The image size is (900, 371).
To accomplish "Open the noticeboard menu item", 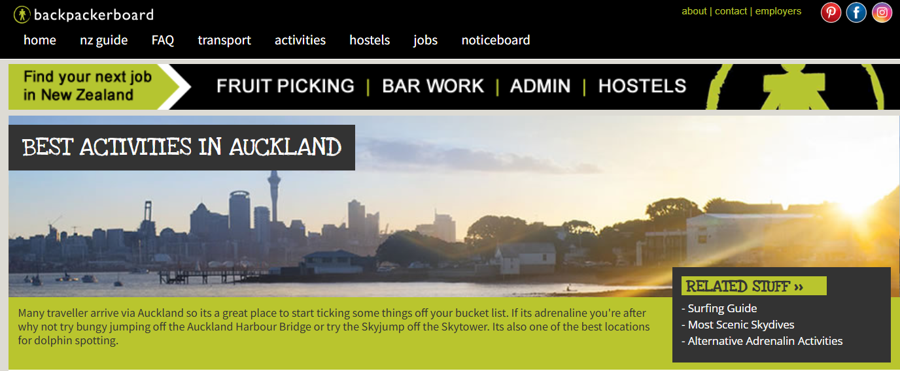I will coord(496,40).
